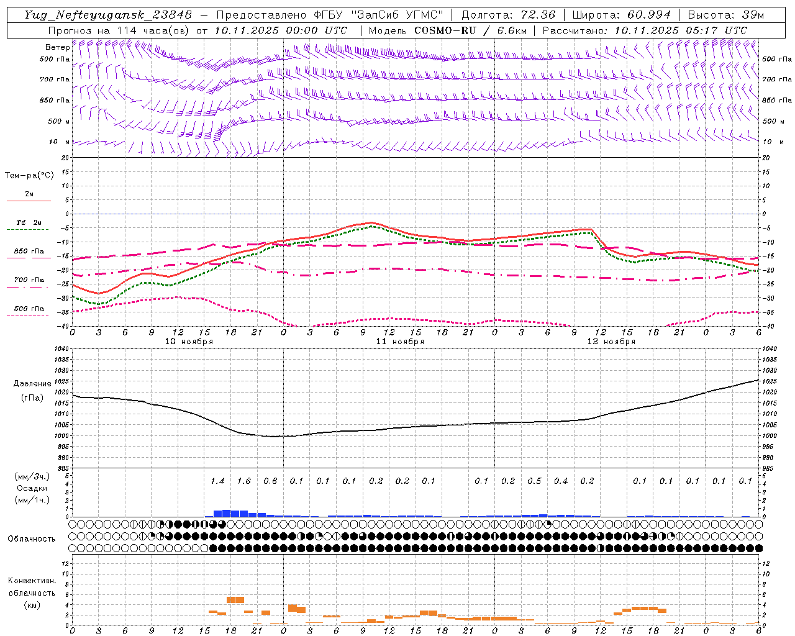Click the pressure curve at its minimum

pos(275,436)
